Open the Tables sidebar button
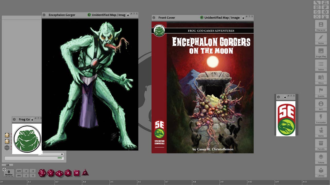The height and width of the screenshot is (185, 330). [321, 66]
